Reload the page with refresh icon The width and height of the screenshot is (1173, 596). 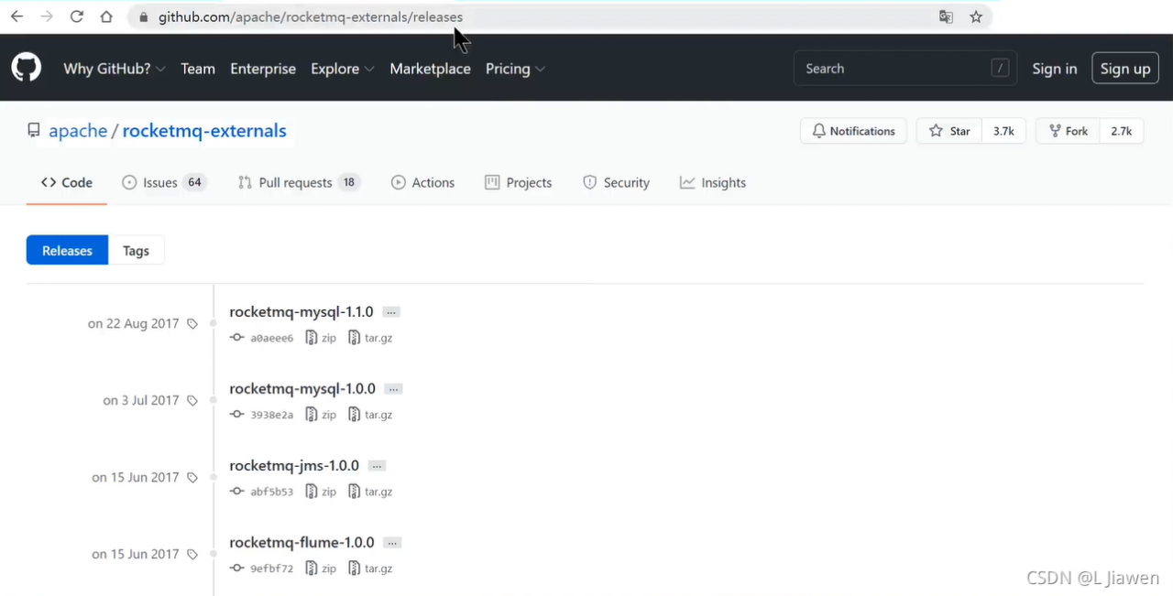77,16
